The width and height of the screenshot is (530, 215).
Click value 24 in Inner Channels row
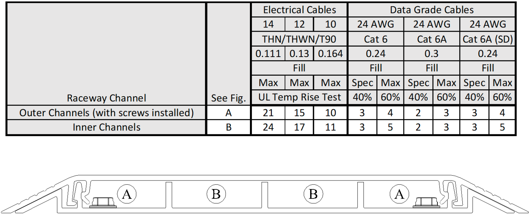(268, 127)
